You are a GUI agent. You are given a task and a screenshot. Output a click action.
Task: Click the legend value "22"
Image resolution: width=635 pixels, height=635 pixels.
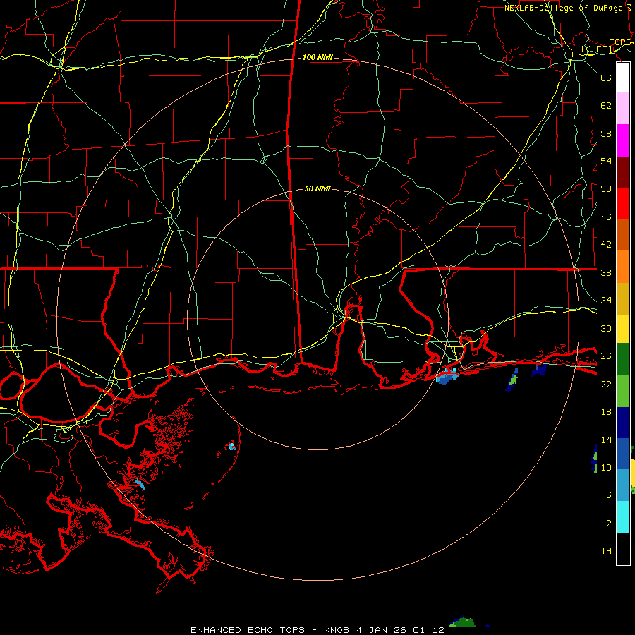click(606, 384)
